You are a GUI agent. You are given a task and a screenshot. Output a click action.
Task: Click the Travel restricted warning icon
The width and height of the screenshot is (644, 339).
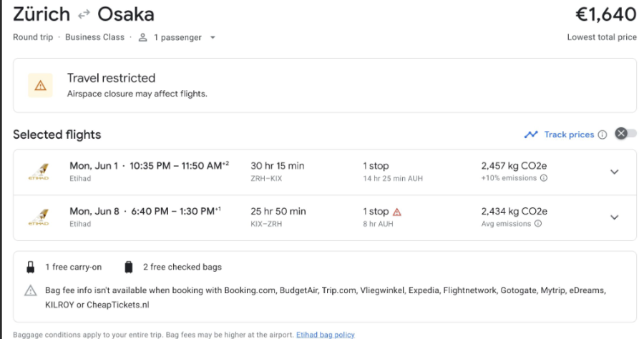coord(40,85)
